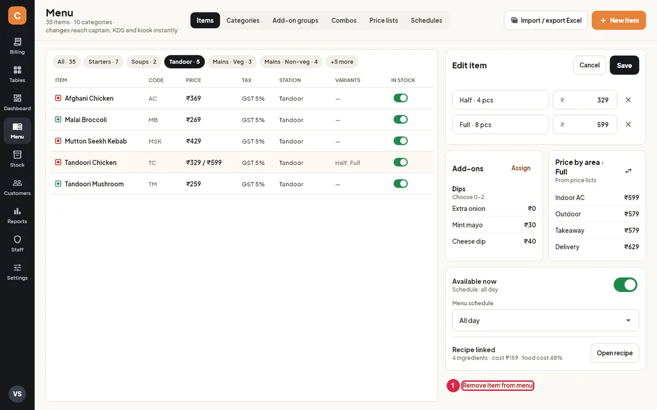Open the Menu schedule dropdown
Image resolution: width=657 pixels, height=410 pixels.
pos(545,321)
